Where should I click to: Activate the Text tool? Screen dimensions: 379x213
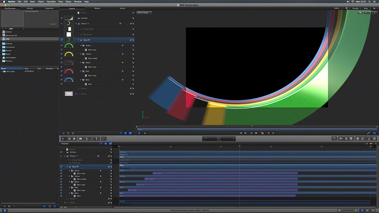97,139
